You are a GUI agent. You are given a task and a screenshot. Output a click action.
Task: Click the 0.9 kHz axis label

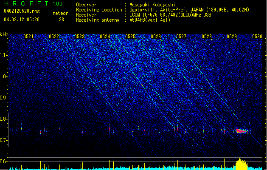(x=4, y=98)
